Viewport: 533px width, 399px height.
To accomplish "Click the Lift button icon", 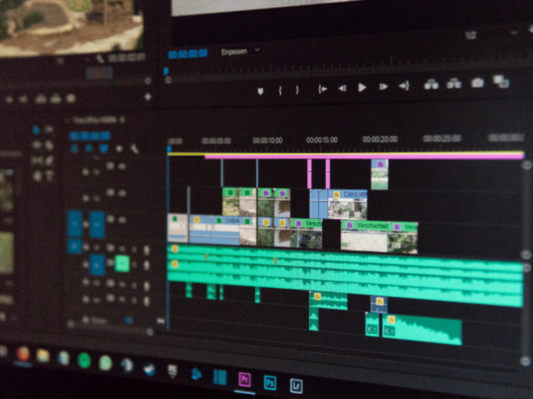I will [x=431, y=84].
